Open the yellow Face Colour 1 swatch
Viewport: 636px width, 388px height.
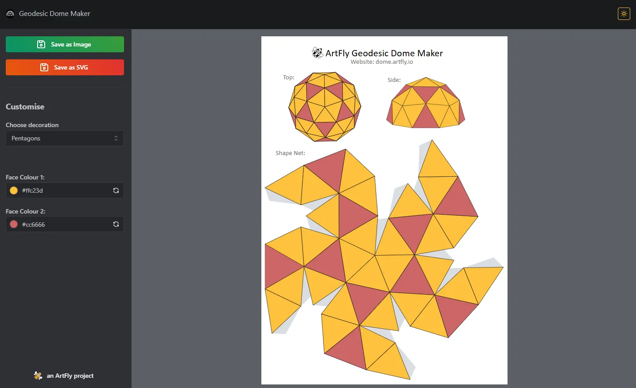point(14,190)
